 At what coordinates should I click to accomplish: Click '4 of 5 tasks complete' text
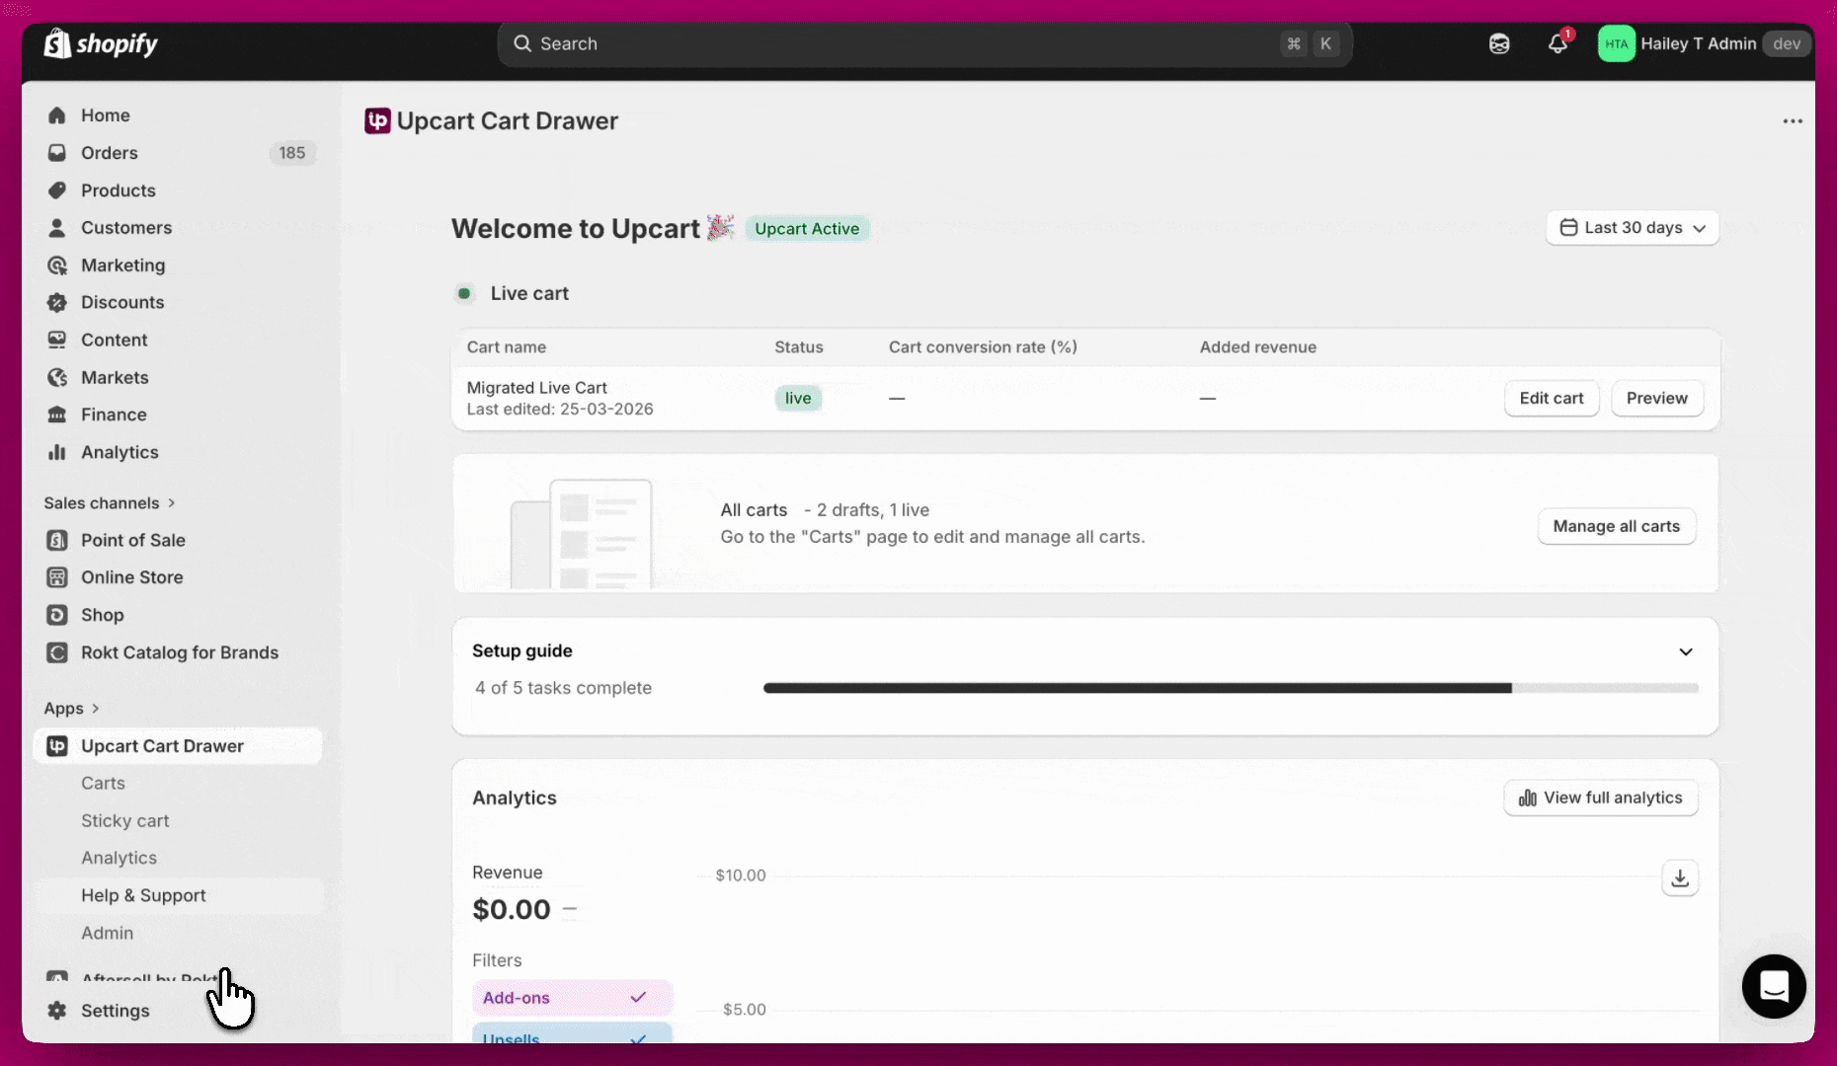(563, 688)
